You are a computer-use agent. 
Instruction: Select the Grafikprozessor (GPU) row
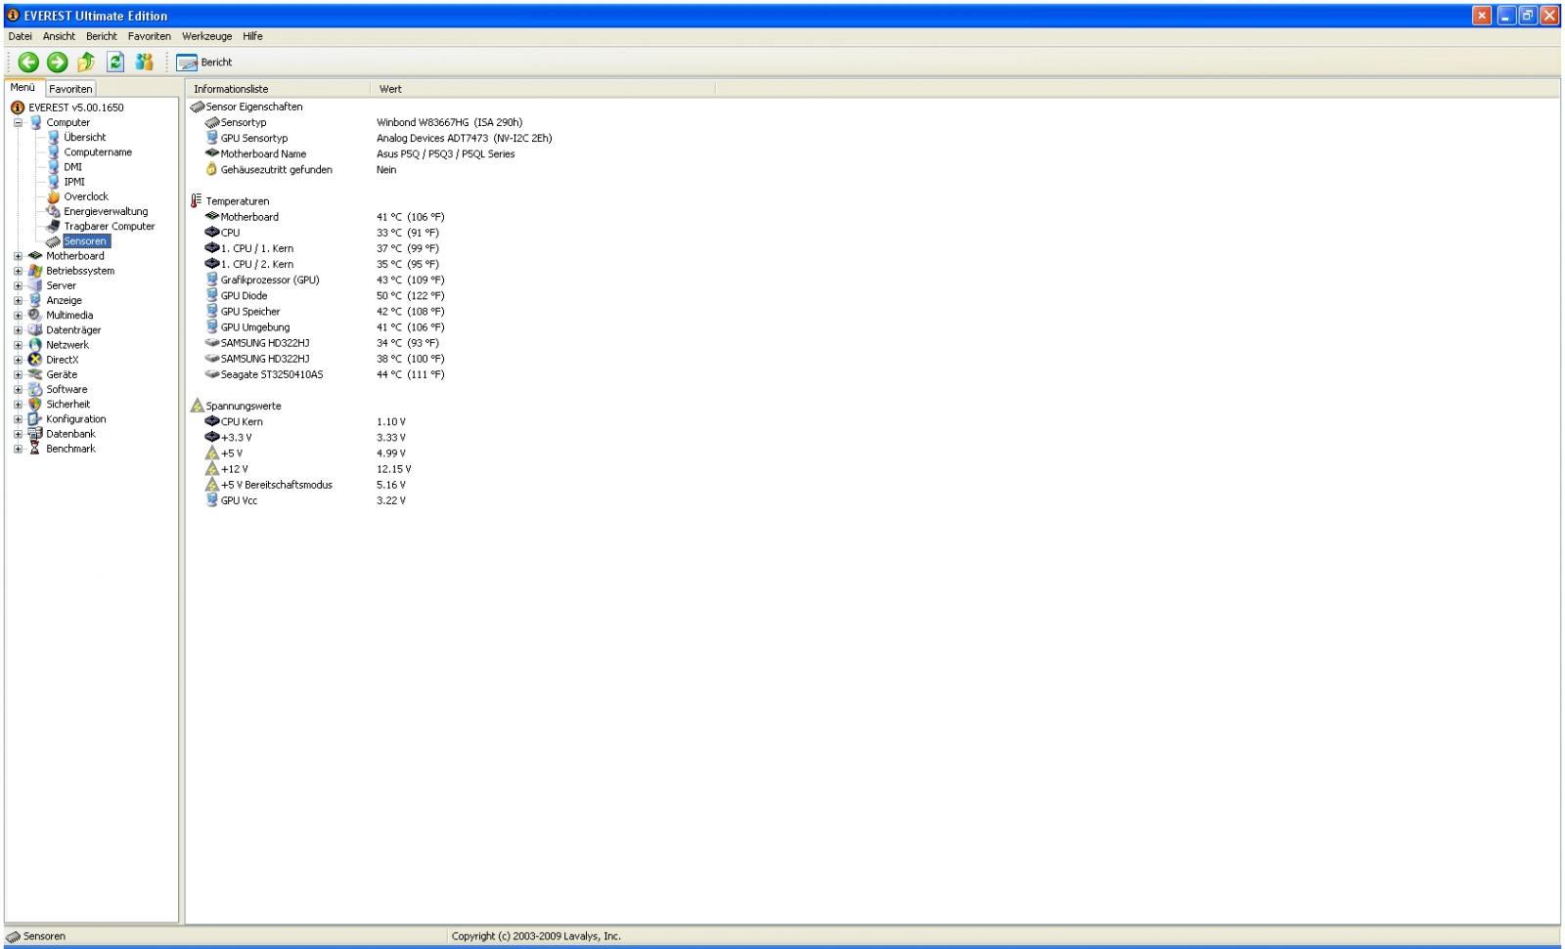325,280
